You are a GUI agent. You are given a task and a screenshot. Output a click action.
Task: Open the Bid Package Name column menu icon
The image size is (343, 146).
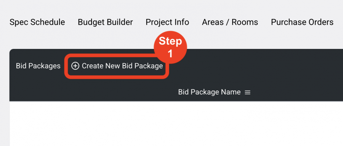tap(247, 93)
